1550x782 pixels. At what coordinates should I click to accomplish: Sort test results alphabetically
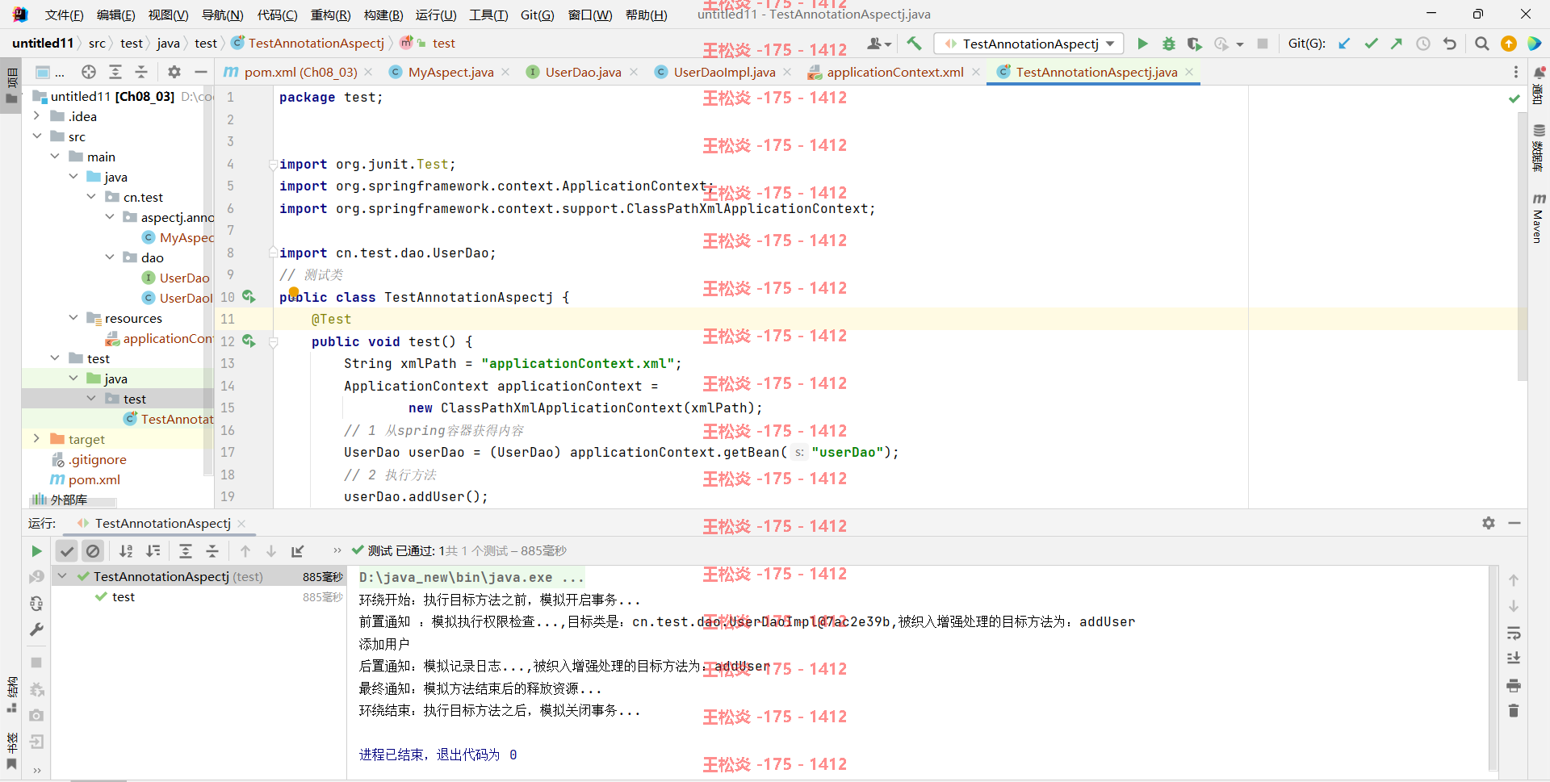126,551
